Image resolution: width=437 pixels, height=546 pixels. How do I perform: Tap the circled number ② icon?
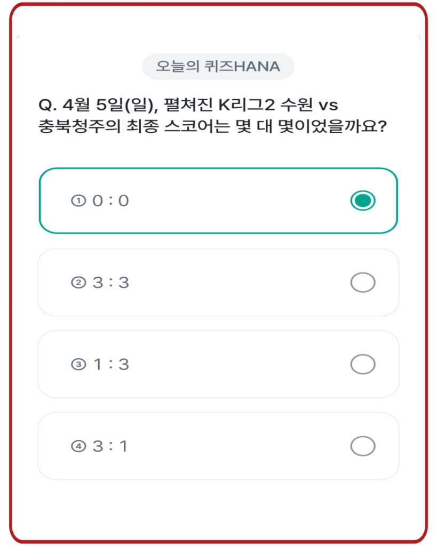tap(78, 283)
